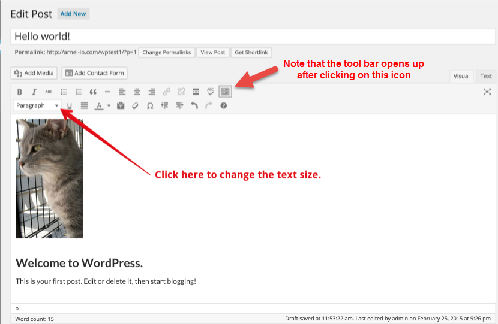Click the Hello world! title field
Viewport: 498px width, 324px height.
(253, 37)
